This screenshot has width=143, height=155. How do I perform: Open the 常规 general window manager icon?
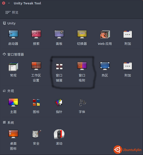click(x=13, y=67)
